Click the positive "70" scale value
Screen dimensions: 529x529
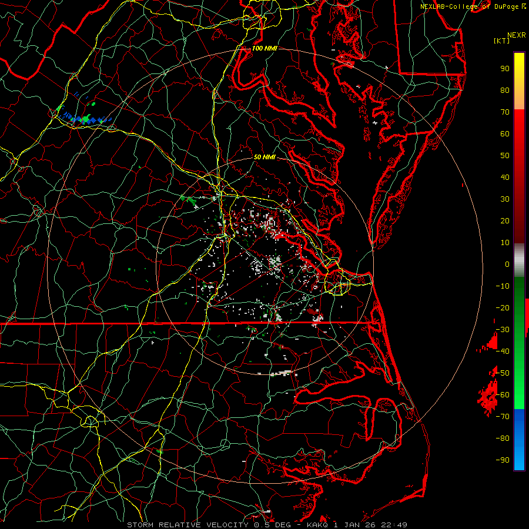[x=505, y=112]
